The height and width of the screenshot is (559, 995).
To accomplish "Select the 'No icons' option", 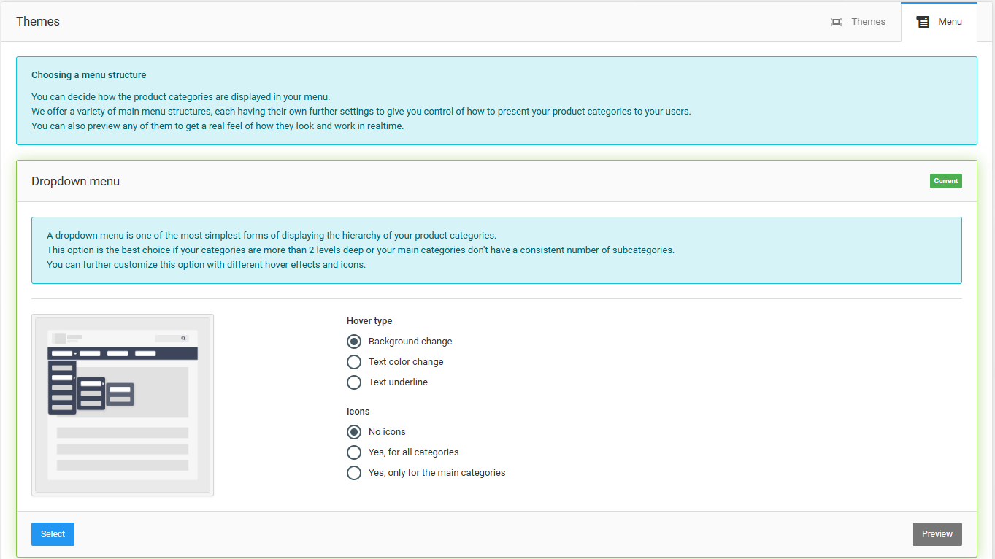I will tap(354, 431).
